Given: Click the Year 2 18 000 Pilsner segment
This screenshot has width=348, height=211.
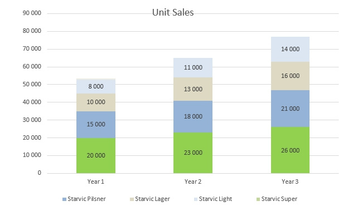Looking at the screenshot, I should [193, 117].
